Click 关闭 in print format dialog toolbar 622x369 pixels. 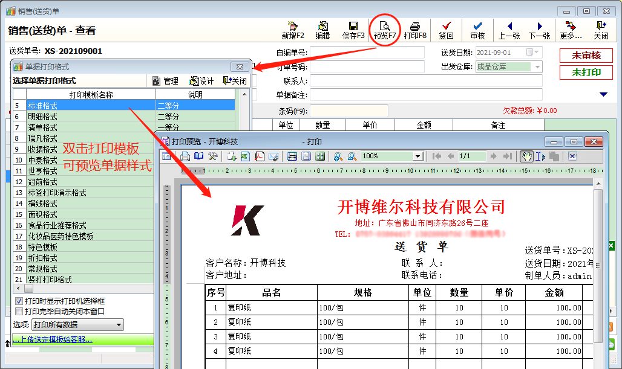(235, 81)
